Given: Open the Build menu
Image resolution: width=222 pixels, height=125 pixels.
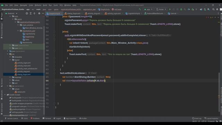Looking at the screenshot, I should pos(45,5).
